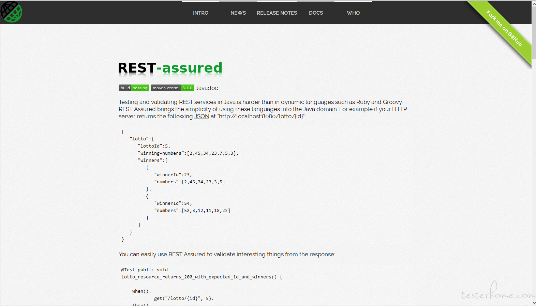Image resolution: width=536 pixels, height=306 pixels.
Task: Click the when(). code line
Action: coord(142,291)
